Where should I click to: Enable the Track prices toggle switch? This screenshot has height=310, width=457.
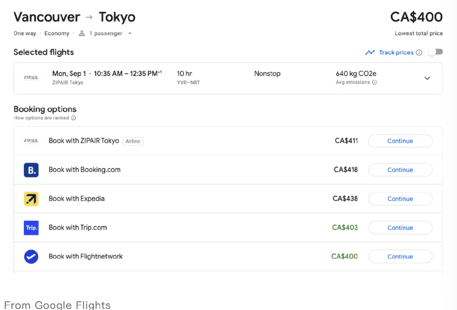(435, 52)
